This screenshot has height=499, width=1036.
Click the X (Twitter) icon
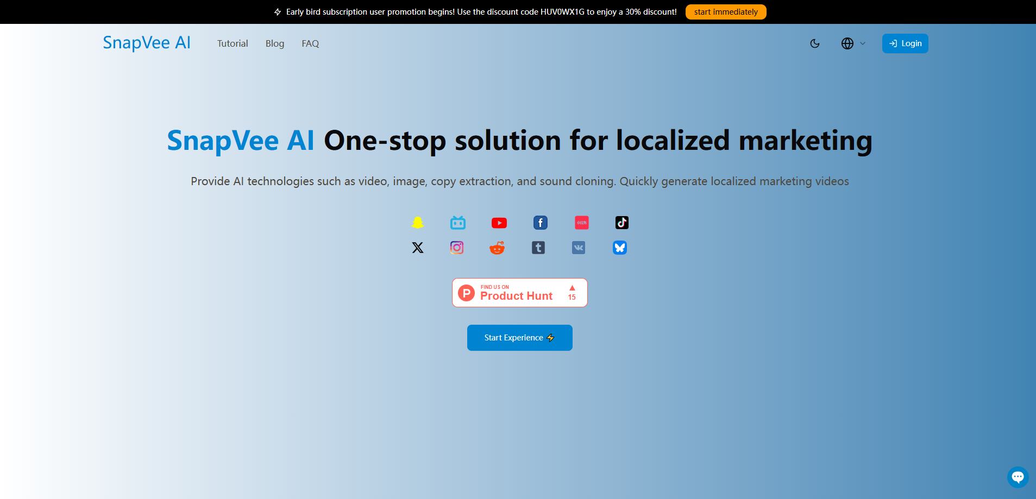click(x=417, y=248)
